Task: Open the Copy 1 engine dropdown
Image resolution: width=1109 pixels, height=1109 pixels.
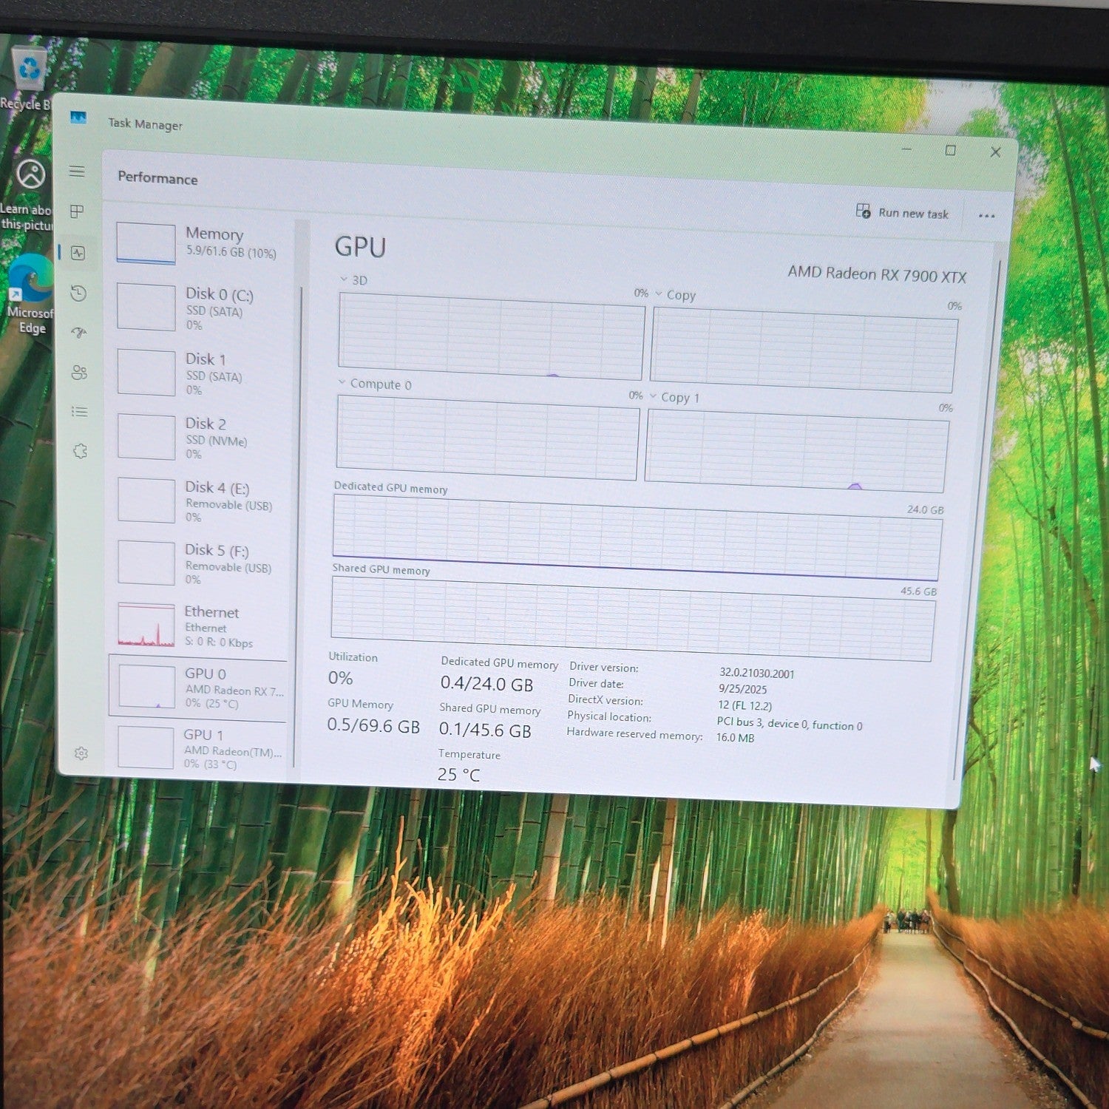Action: click(653, 396)
